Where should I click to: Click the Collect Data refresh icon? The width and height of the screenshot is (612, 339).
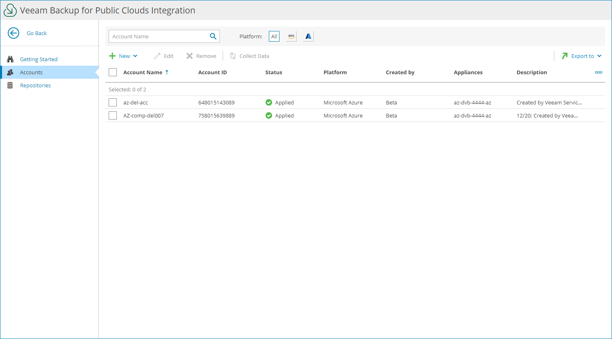coord(233,56)
